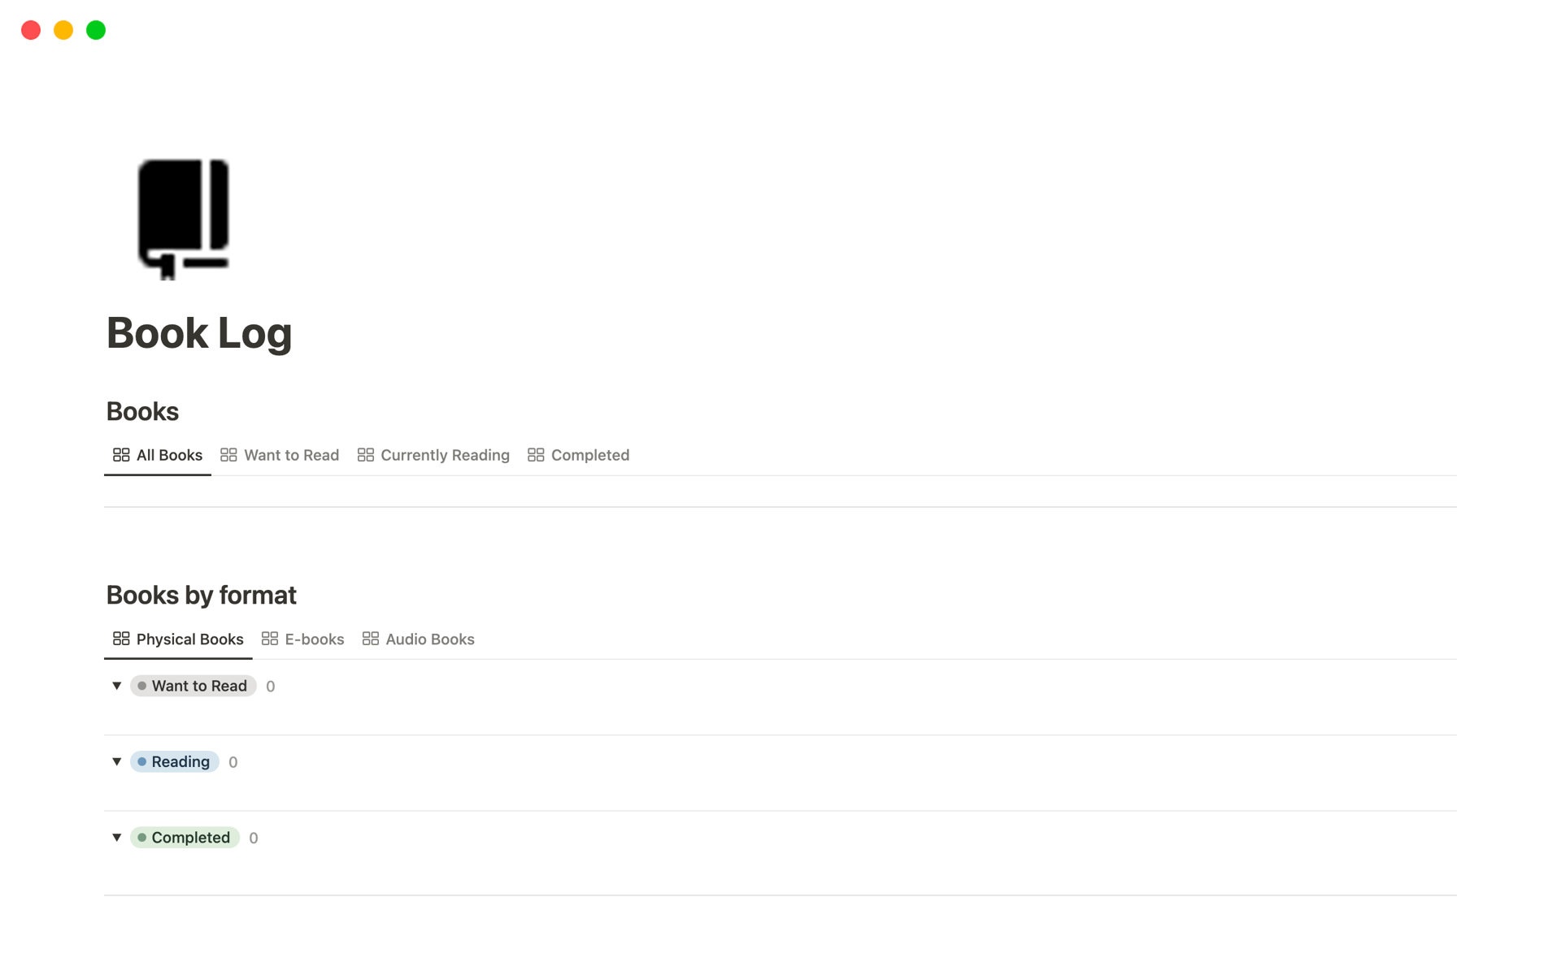Collapse the Reading section
Image resolution: width=1561 pixels, height=975 pixels.
click(117, 760)
